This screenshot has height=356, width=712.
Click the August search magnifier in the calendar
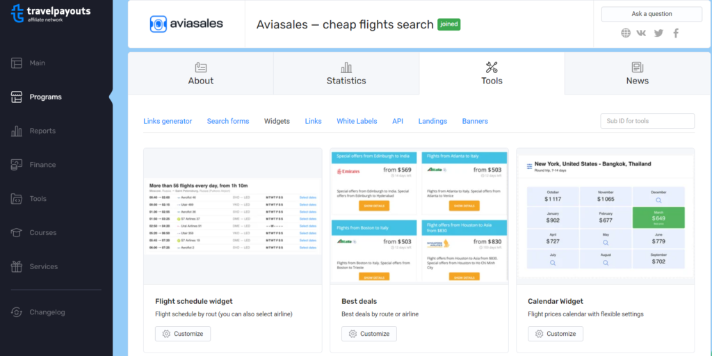606,263
